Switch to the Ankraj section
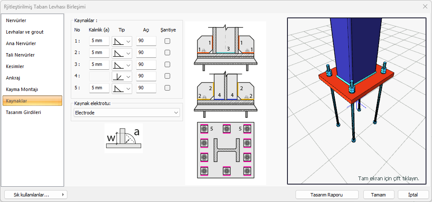432x202 pixels. [x=33, y=78]
